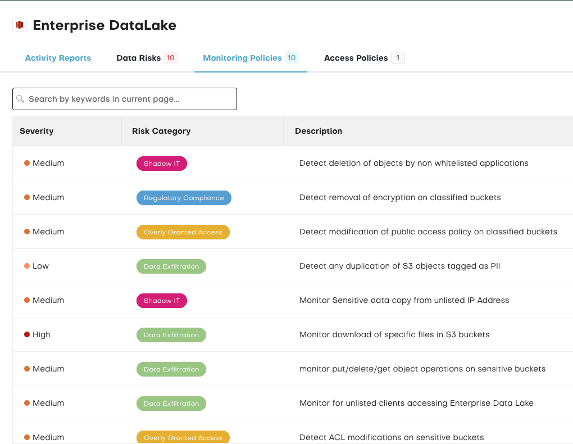
Task: Click the Access Policies count badge
Action: 398,58
